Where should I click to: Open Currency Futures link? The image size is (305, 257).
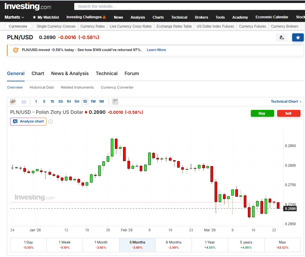pos(253,26)
